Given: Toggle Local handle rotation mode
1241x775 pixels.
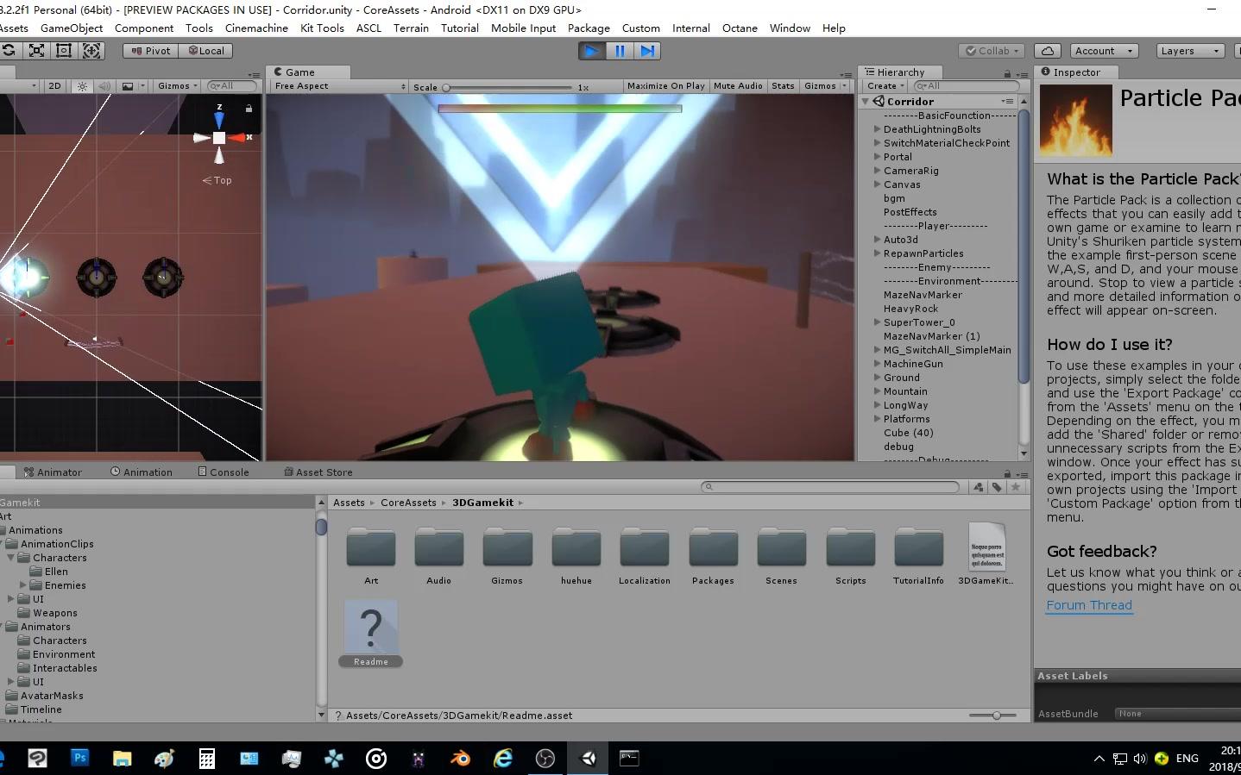Looking at the screenshot, I should [206, 51].
